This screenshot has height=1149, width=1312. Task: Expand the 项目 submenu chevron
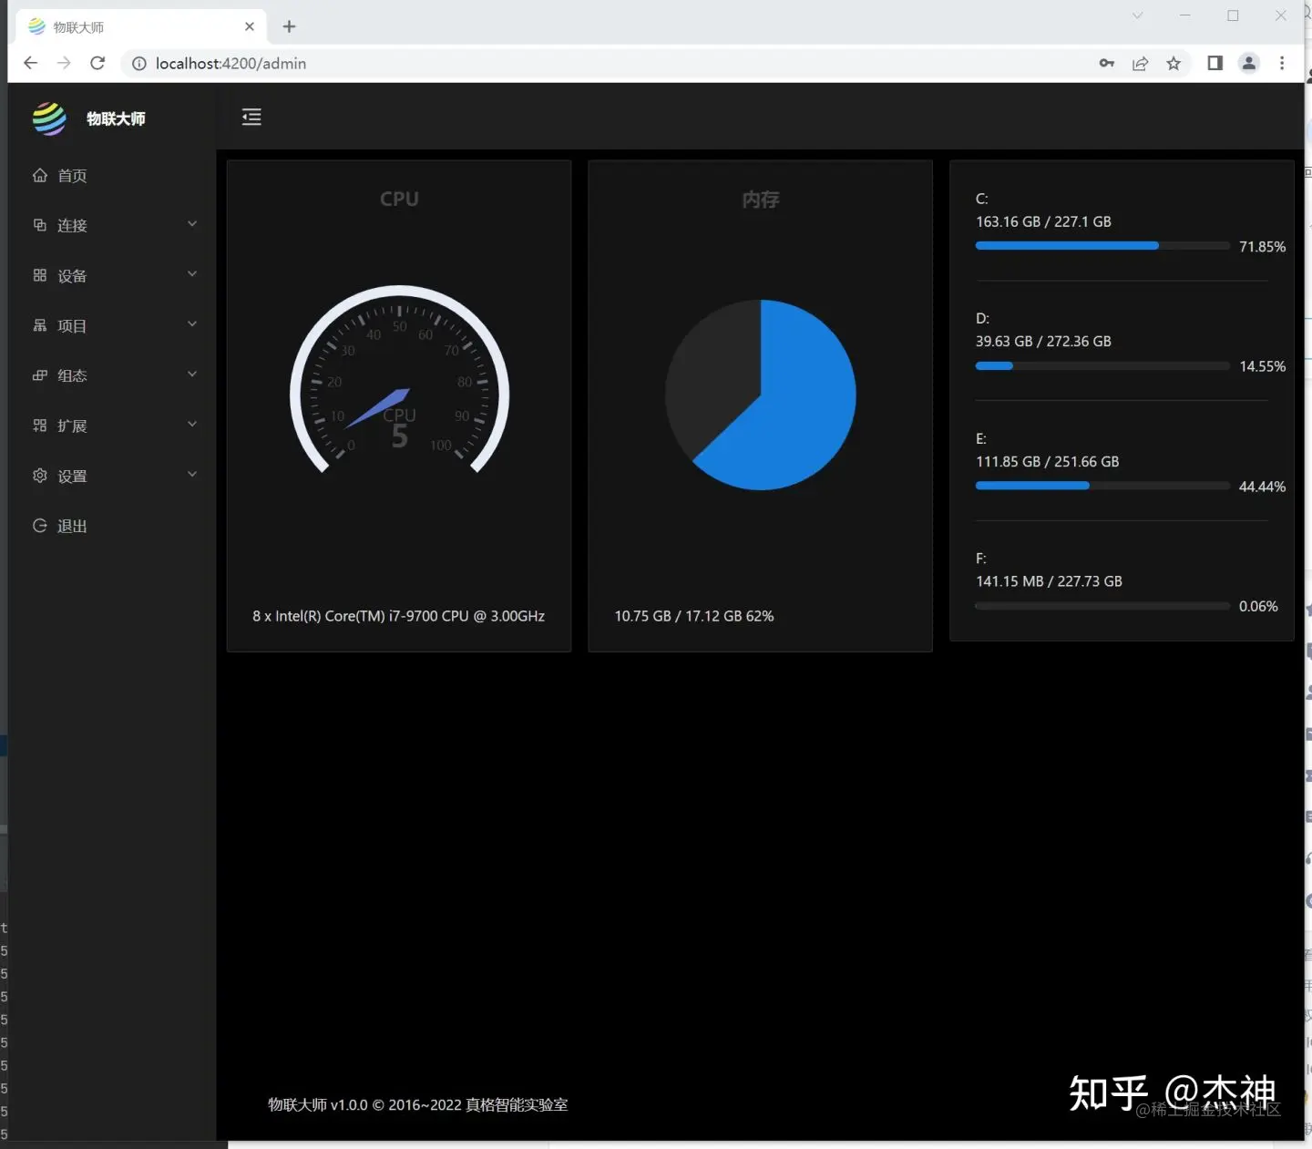point(192,324)
